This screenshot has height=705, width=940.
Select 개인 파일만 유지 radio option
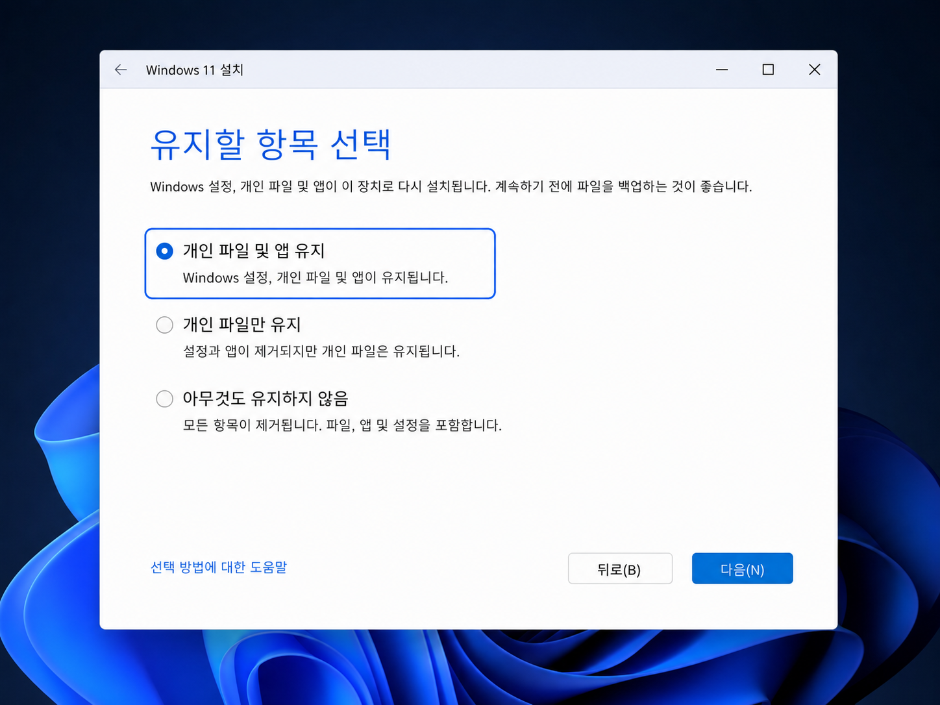point(165,325)
